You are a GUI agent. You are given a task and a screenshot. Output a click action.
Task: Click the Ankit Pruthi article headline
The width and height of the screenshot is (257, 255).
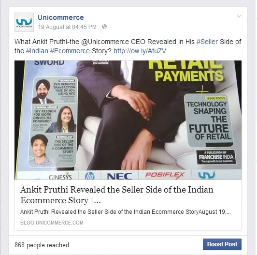[x=117, y=195]
